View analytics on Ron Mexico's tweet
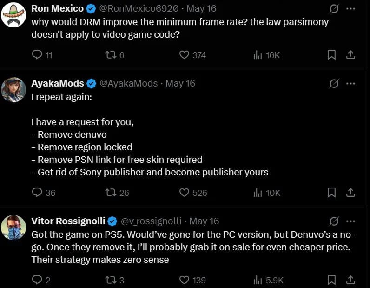 258,55
